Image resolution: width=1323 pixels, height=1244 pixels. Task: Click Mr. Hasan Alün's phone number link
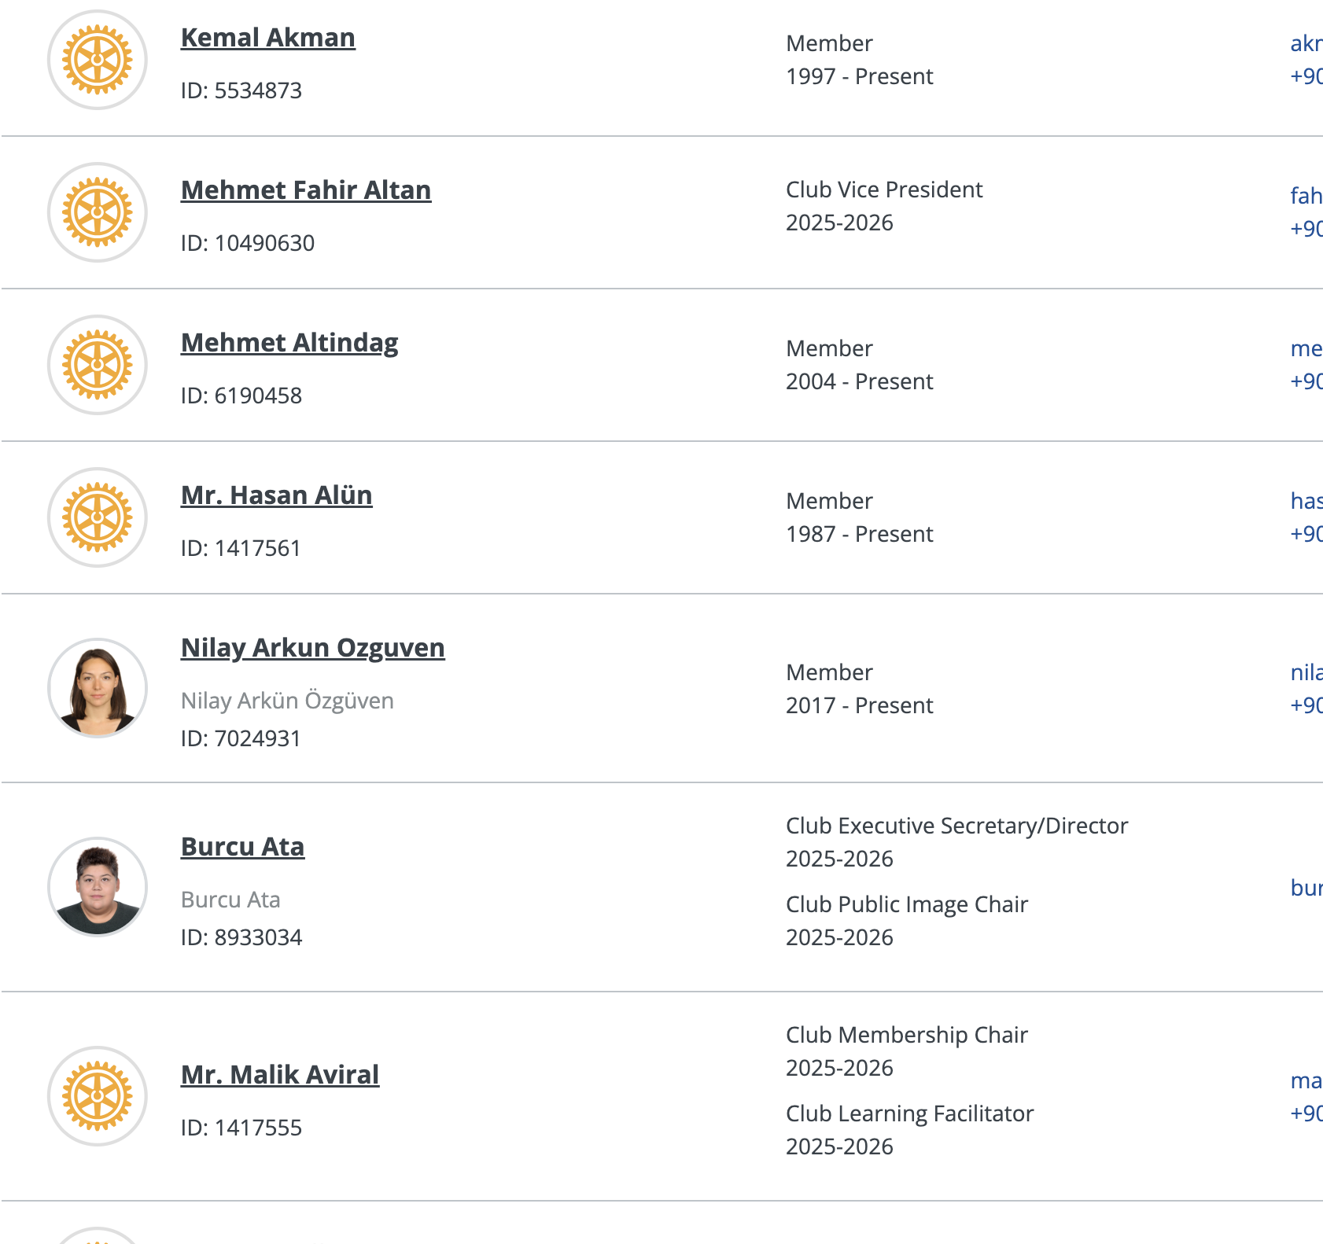pyautogui.click(x=1306, y=534)
